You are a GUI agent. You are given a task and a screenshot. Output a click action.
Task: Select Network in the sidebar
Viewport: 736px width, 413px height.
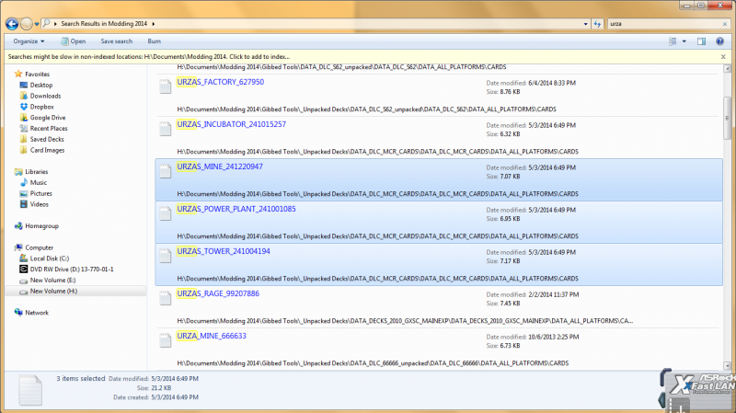(37, 313)
